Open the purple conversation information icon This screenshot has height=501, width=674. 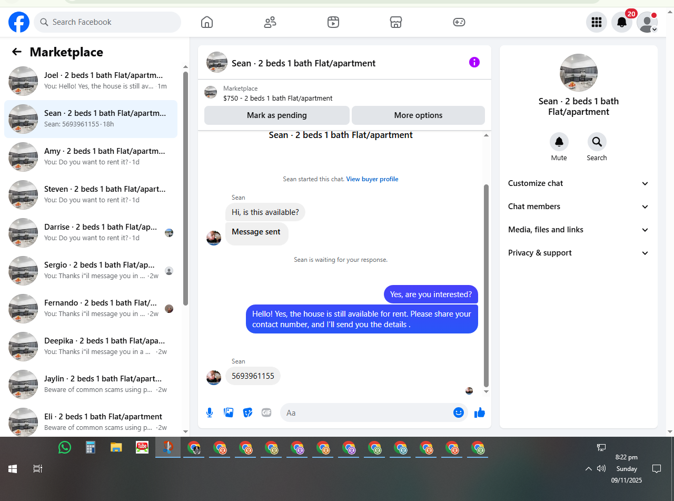tap(474, 62)
